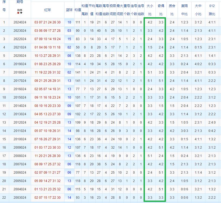Image resolution: width=221 pixels, height=203 pixels.
Task: Click blue ball 15 of issue 2022024
Action: pos(69,39)
